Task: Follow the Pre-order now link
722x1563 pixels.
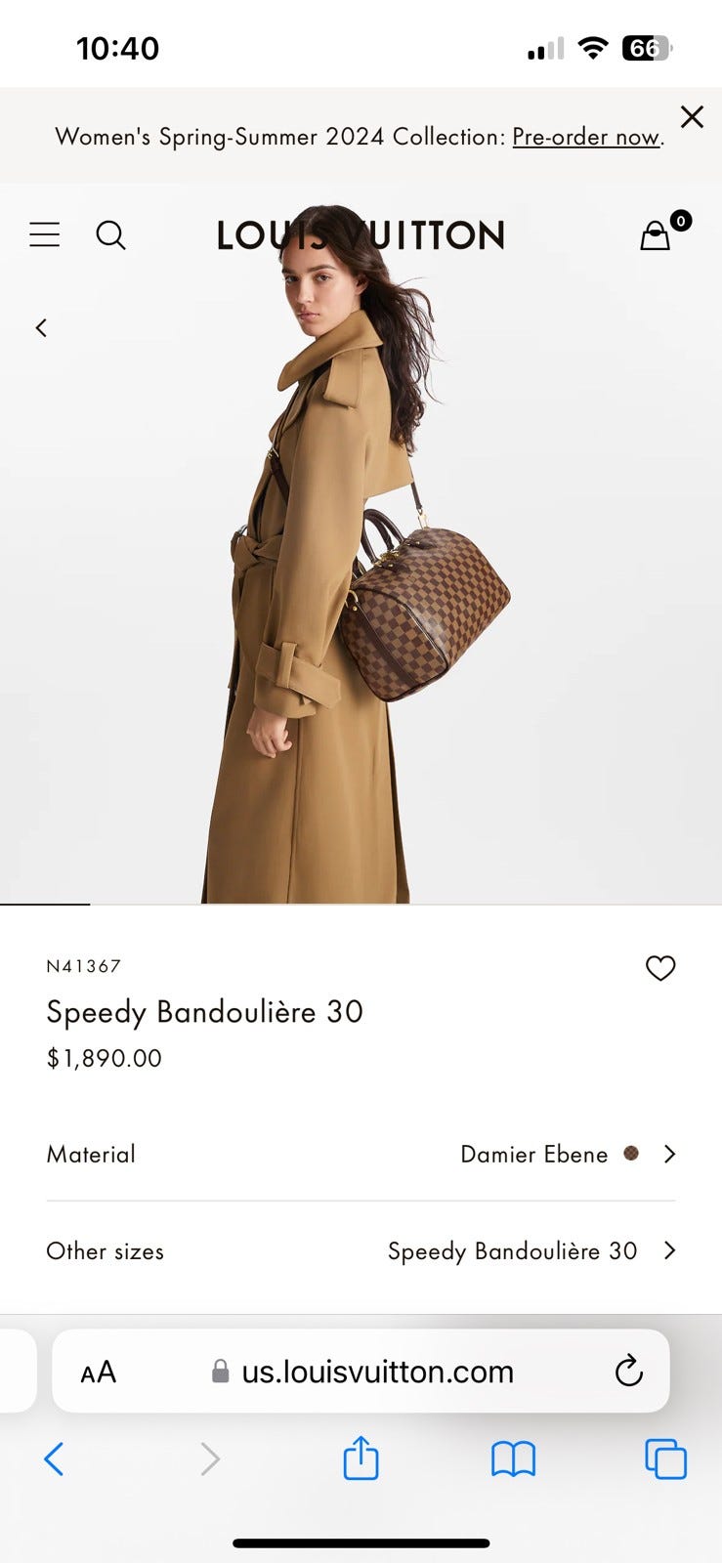Action: 586,137
